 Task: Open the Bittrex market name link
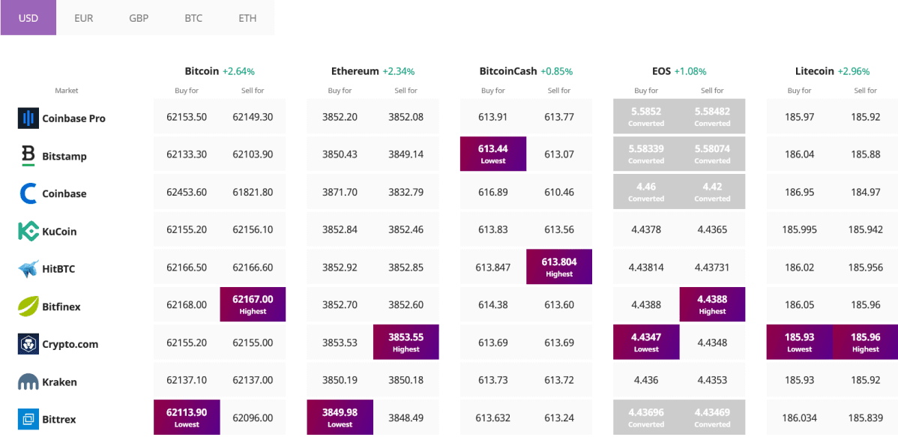pos(59,420)
